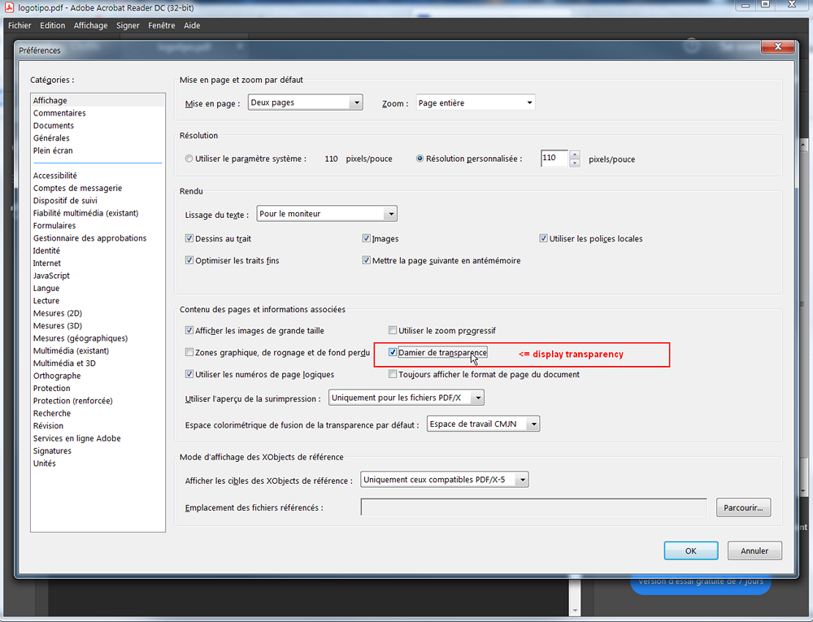Enable 'Toujours afficher le format de page'

pyautogui.click(x=393, y=374)
